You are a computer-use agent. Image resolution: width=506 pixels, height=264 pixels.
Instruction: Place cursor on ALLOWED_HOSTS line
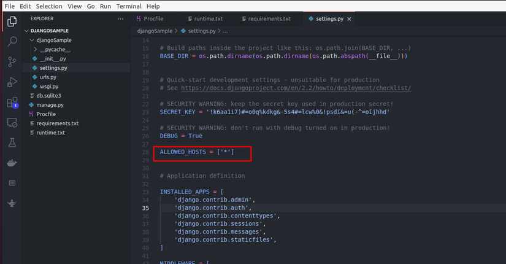click(197, 152)
